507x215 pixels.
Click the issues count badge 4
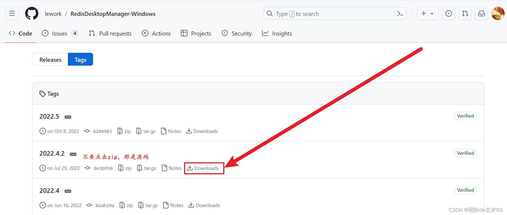pos(75,33)
